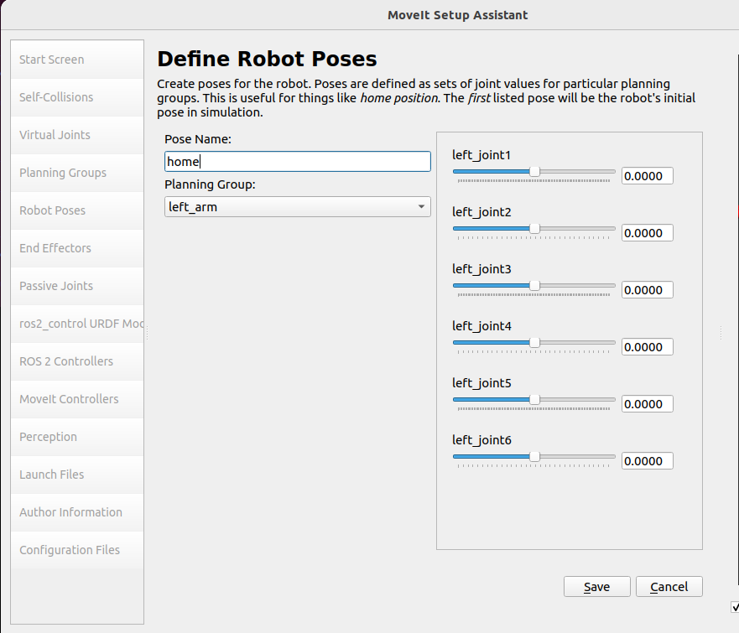The height and width of the screenshot is (633, 739).
Task: Click the left_joint5 slider handle
Action: coord(534,400)
